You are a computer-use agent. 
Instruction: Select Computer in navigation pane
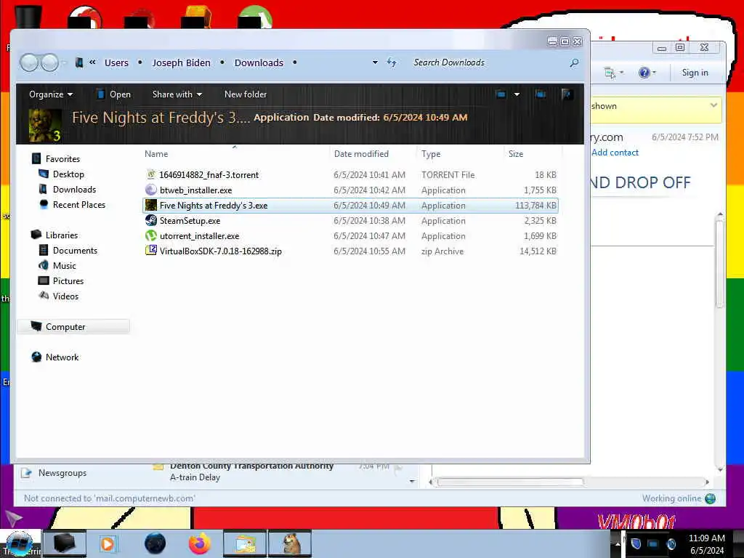click(73, 326)
